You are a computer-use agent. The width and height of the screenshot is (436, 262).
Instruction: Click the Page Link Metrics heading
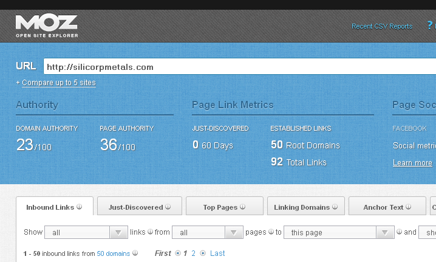point(233,105)
